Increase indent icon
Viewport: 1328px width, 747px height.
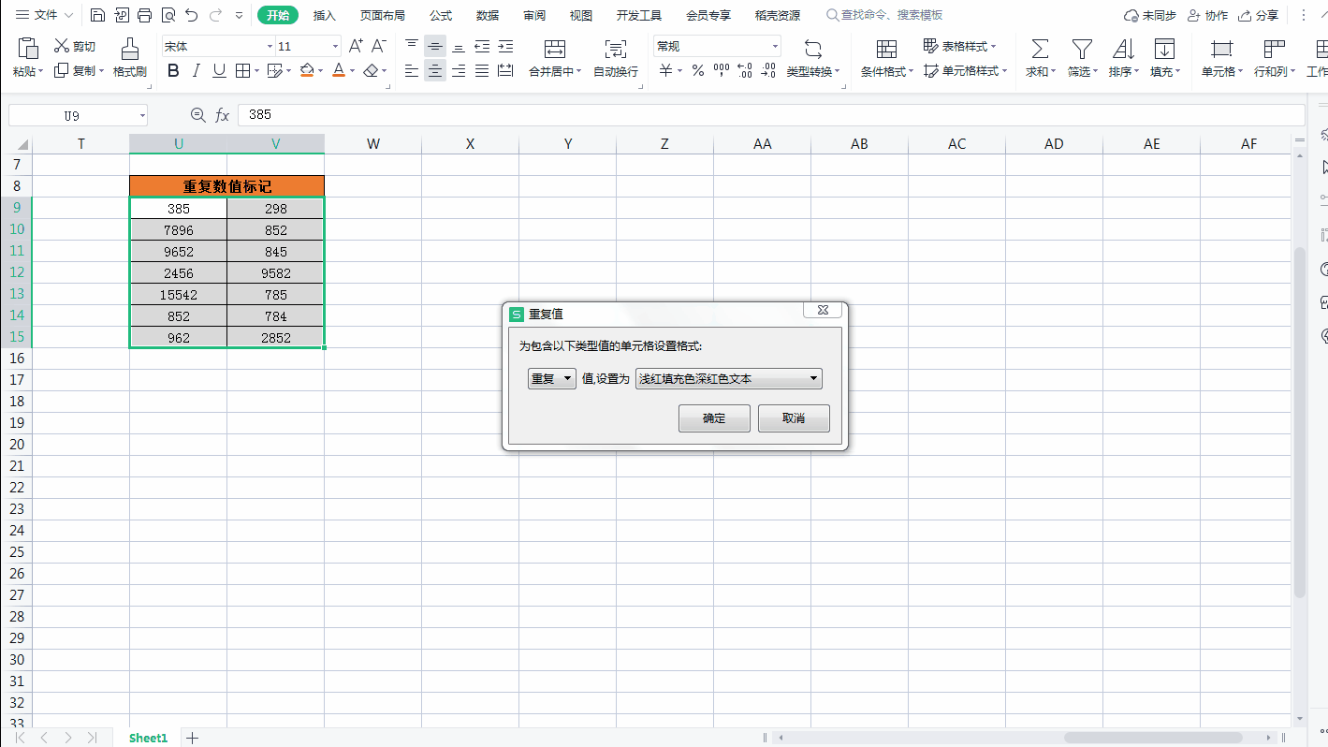[505, 46]
